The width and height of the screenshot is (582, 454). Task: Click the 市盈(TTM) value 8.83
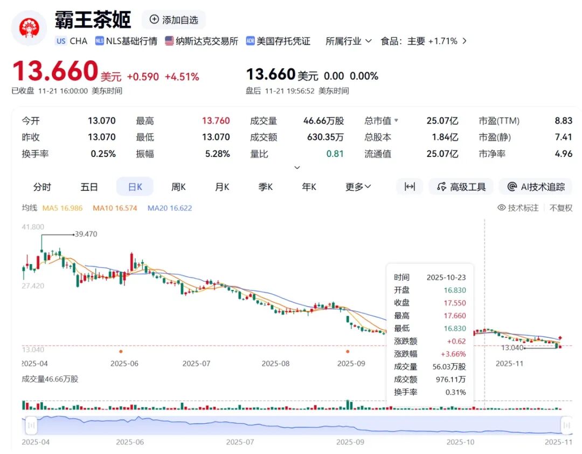pyautogui.click(x=564, y=121)
